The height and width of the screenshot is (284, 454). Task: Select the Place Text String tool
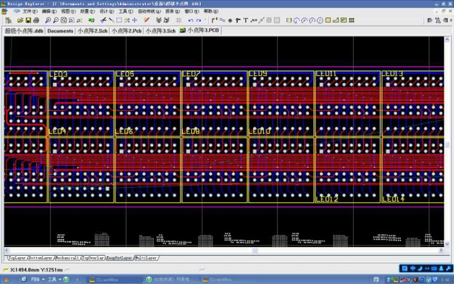click(245, 20)
